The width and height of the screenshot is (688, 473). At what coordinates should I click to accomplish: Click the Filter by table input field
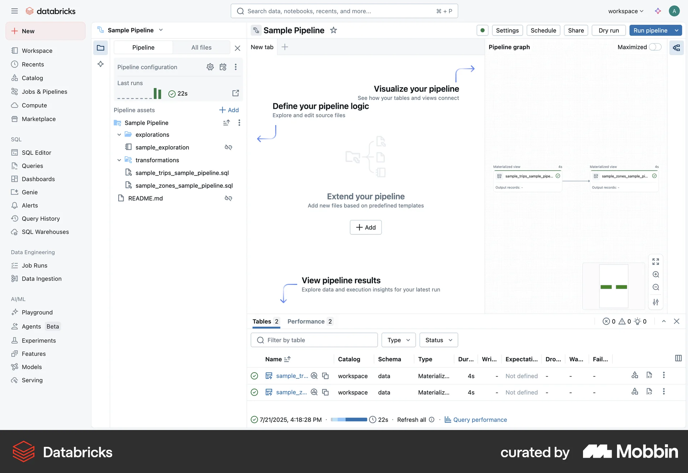[x=314, y=340]
